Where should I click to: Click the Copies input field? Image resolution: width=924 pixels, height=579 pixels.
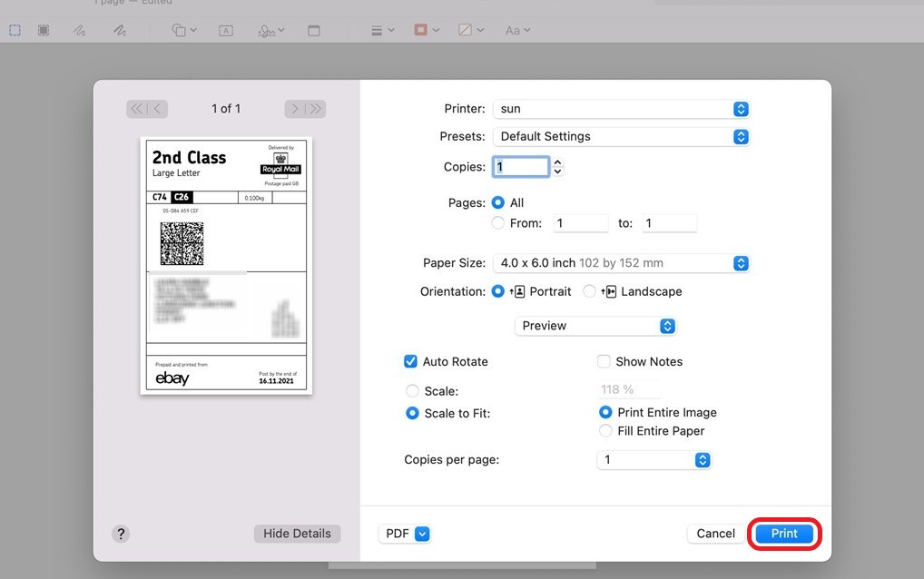[521, 167]
